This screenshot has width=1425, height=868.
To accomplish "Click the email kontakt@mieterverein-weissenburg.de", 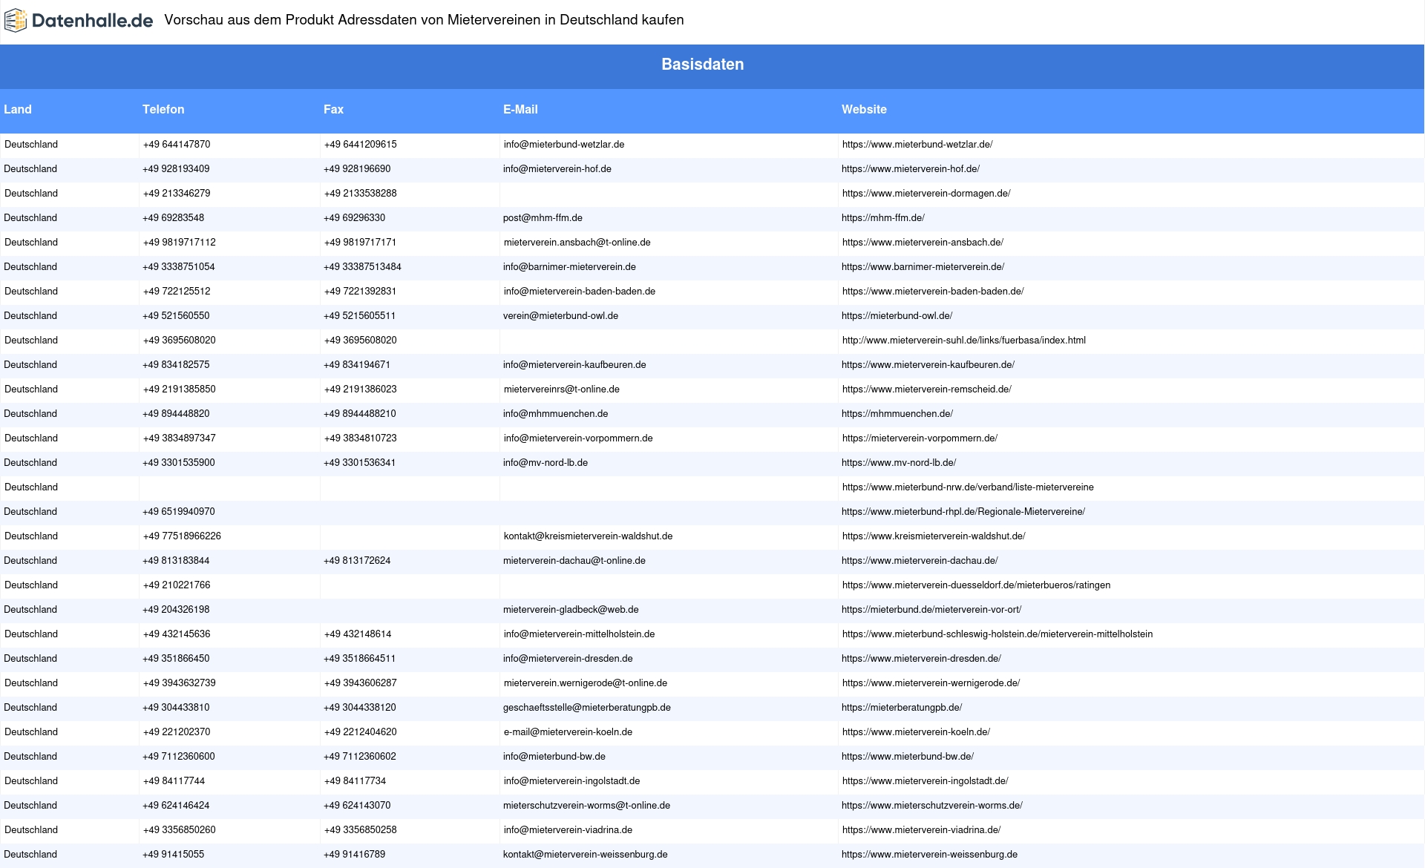I will pyautogui.click(x=586, y=855).
